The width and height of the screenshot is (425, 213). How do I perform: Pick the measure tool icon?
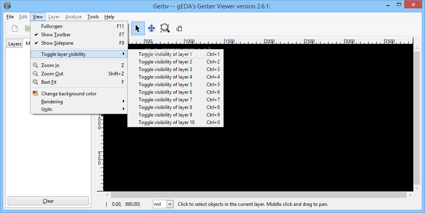pyautogui.click(x=179, y=28)
